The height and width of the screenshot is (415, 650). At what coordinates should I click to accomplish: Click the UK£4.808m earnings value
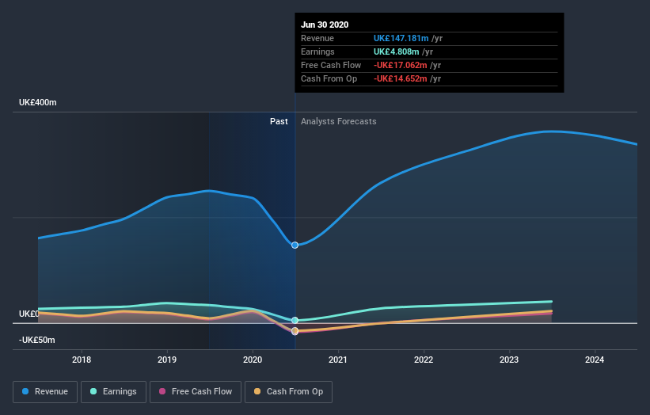coord(397,51)
